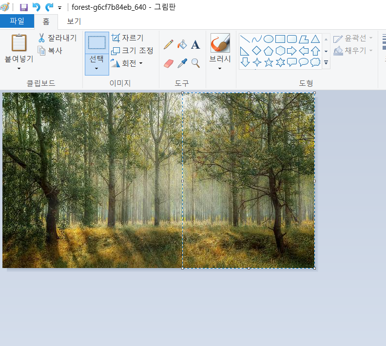
Task: Select the Fill with color bucket tool
Action: coord(182,44)
